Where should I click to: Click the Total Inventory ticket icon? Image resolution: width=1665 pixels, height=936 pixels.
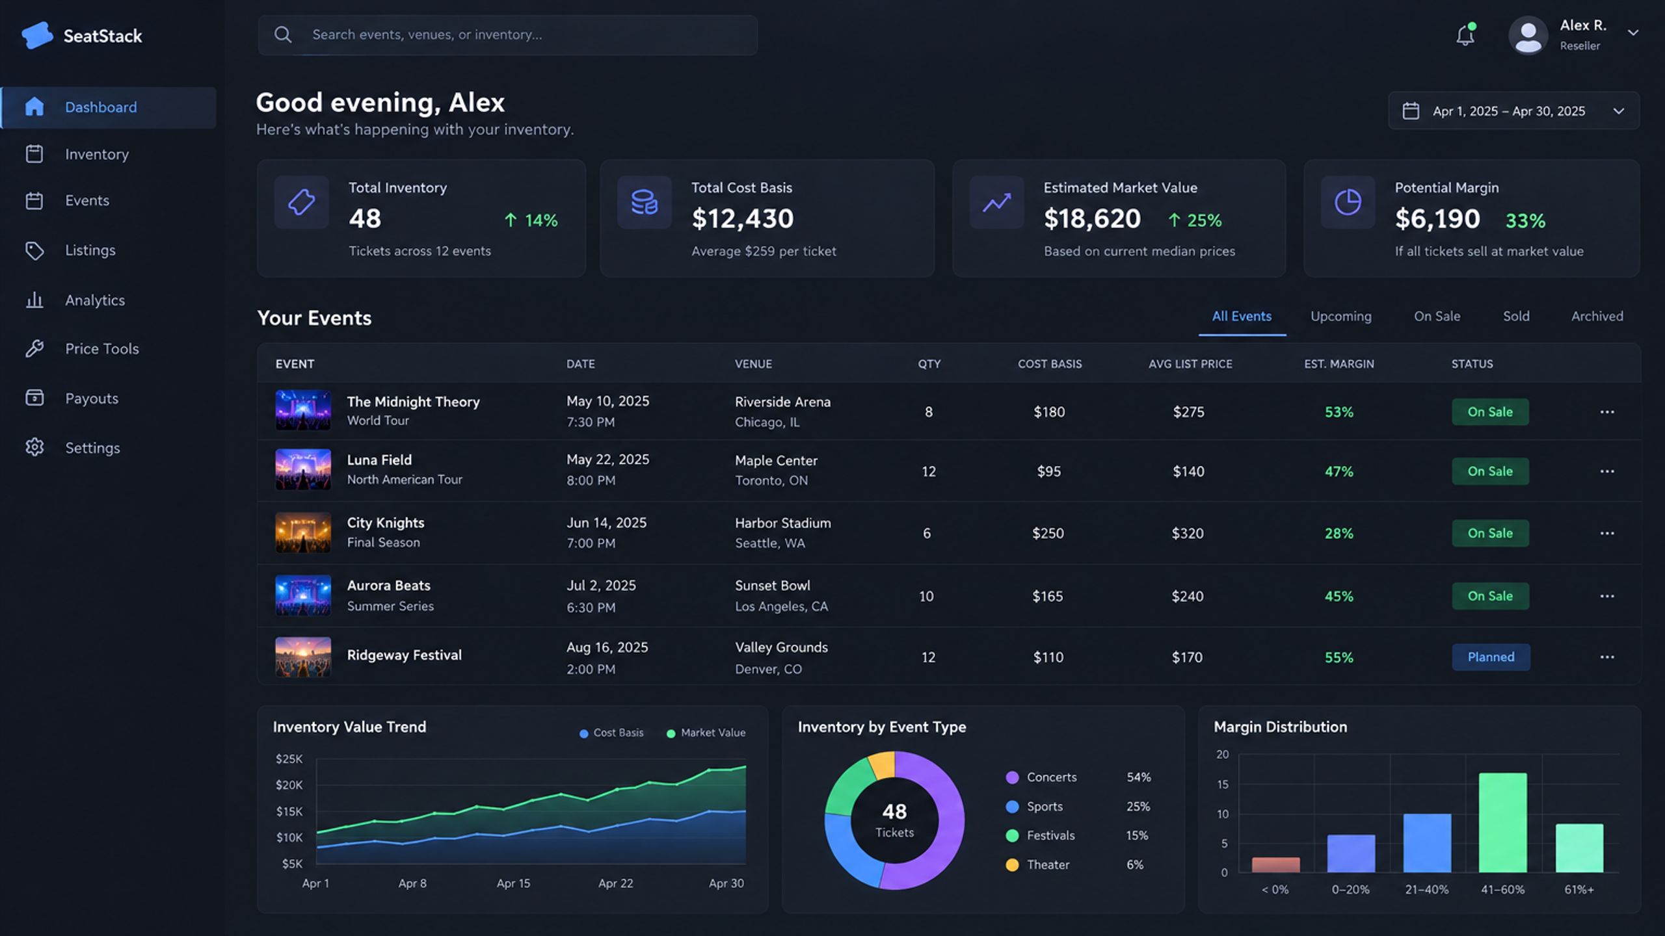(x=301, y=202)
